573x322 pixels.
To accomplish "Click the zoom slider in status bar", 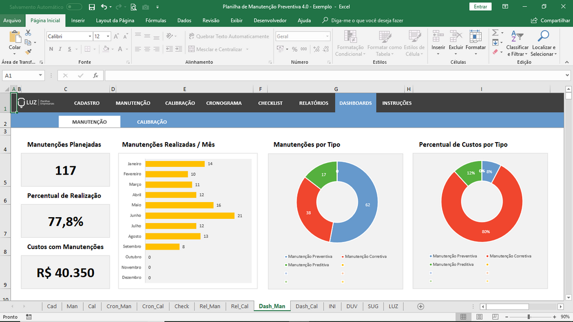I will point(529,317).
